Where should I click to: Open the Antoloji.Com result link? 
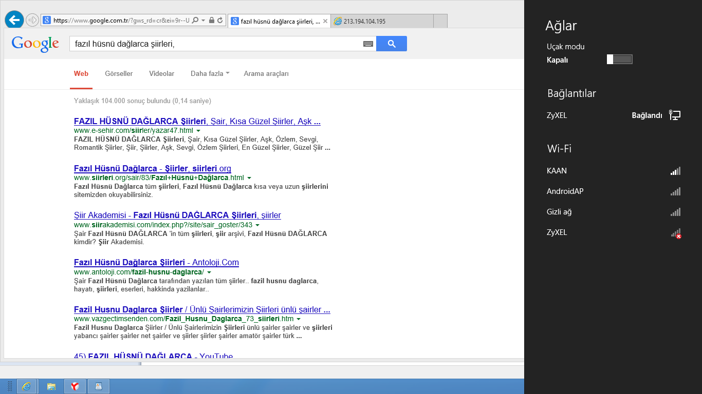[x=156, y=262]
